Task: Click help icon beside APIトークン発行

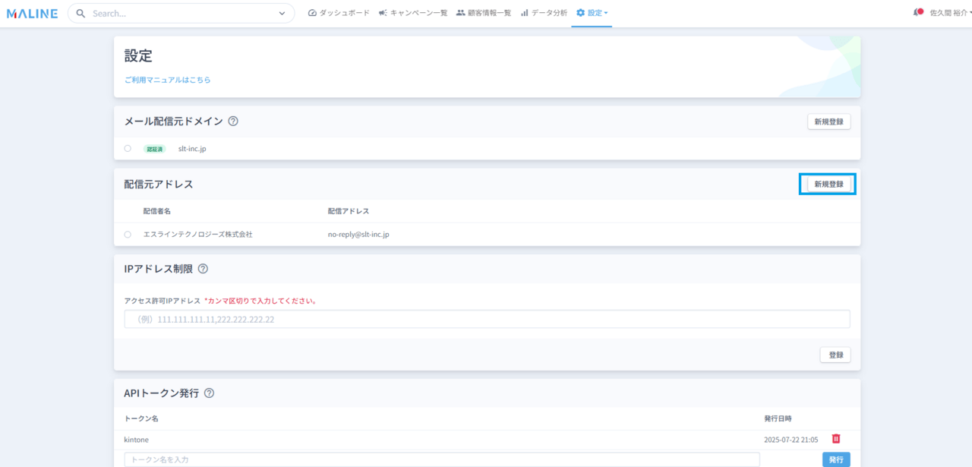Action: click(x=209, y=393)
